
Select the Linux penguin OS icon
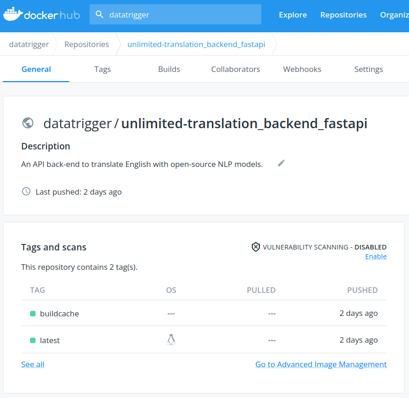click(x=171, y=339)
